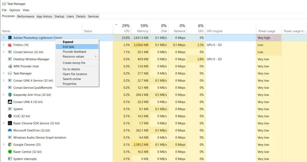
Task: Sort by the Disk column header
Action: tap(159, 28)
